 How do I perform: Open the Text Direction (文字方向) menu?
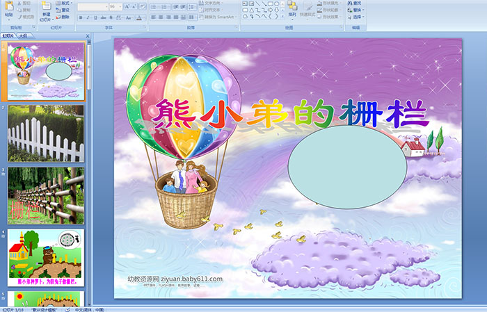click(x=211, y=3)
